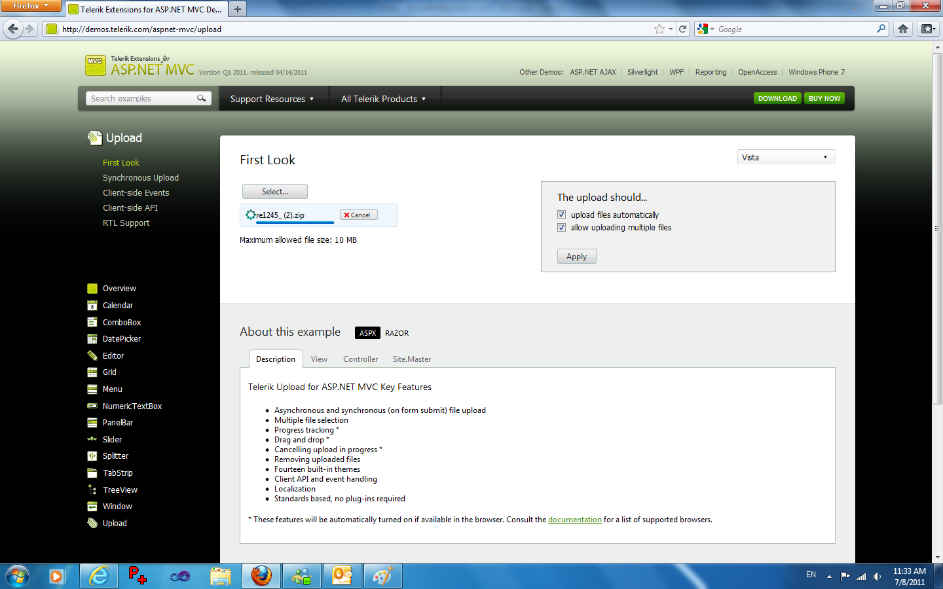Focus the Search examples input field
The width and height of the screenshot is (943, 589).
[x=142, y=98]
